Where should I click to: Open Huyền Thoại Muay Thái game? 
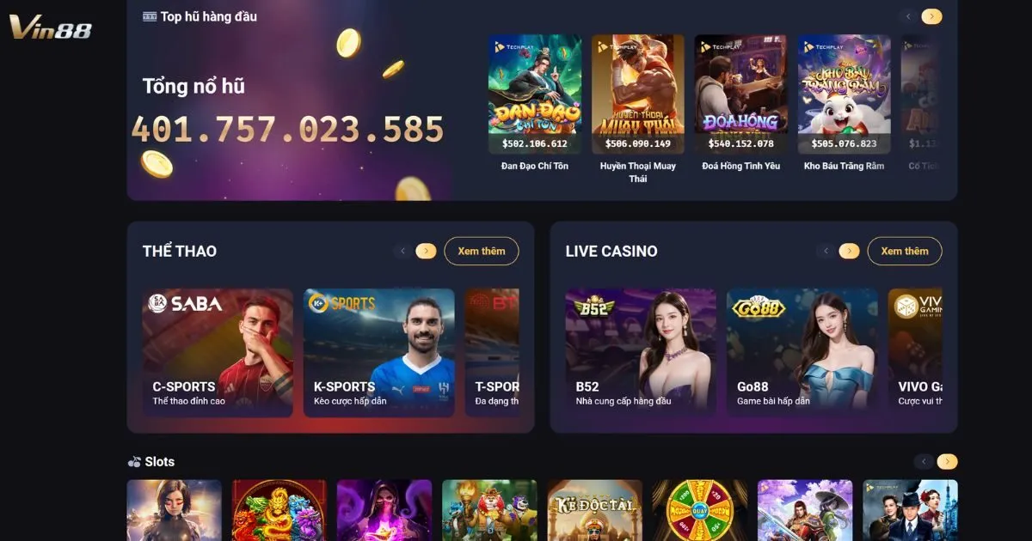point(638,94)
